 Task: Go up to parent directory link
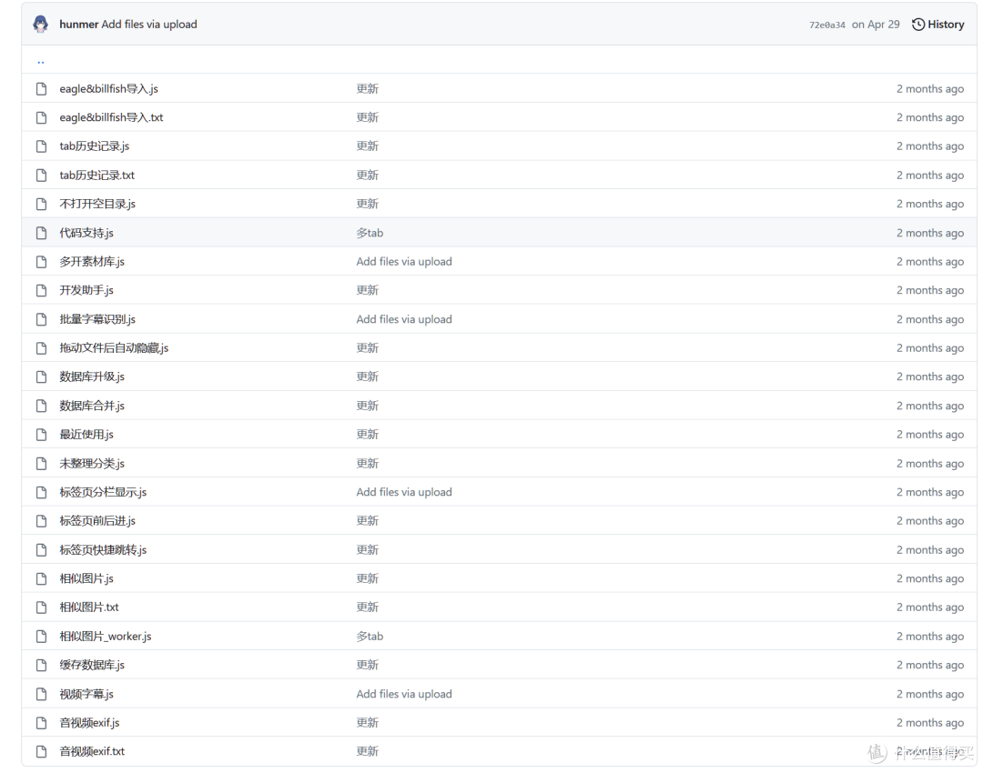(41, 61)
